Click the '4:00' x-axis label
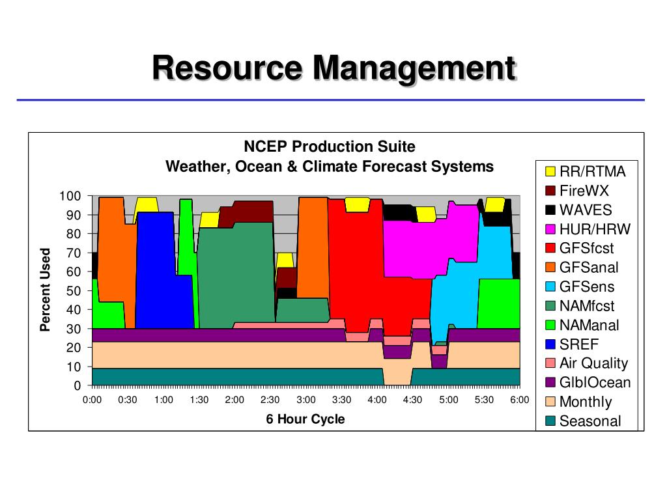Image resolution: width=667 pixels, height=500 pixels. 377,400
